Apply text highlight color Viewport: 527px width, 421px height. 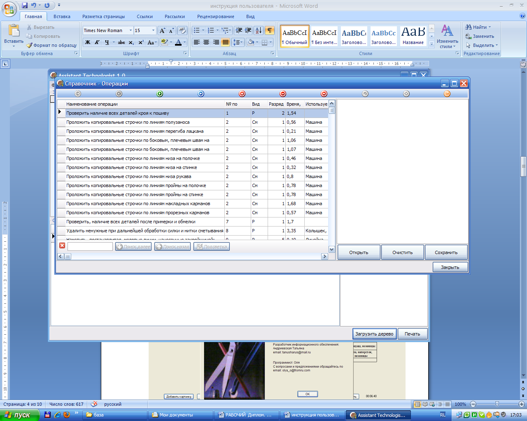[x=164, y=42]
